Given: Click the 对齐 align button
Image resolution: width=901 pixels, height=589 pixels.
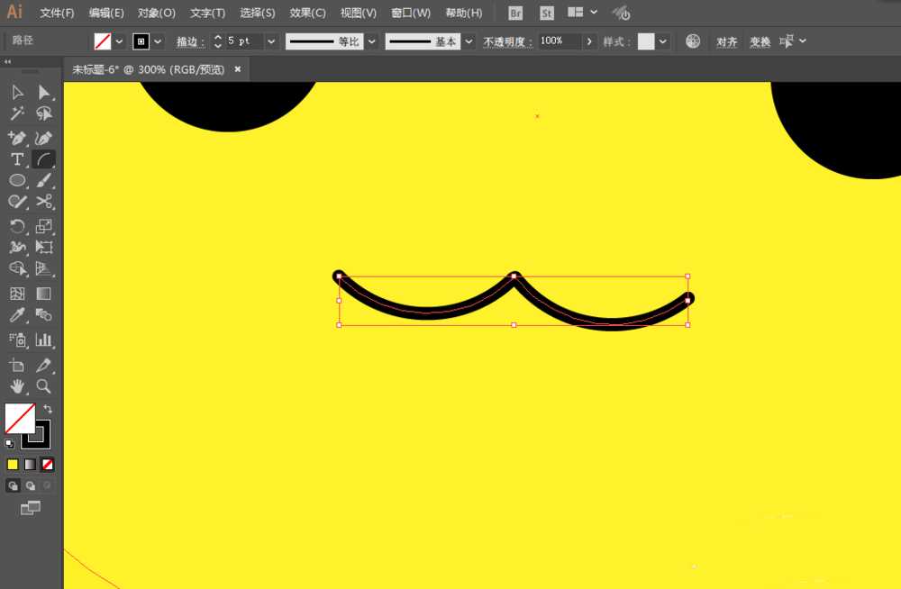Looking at the screenshot, I should (726, 42).
